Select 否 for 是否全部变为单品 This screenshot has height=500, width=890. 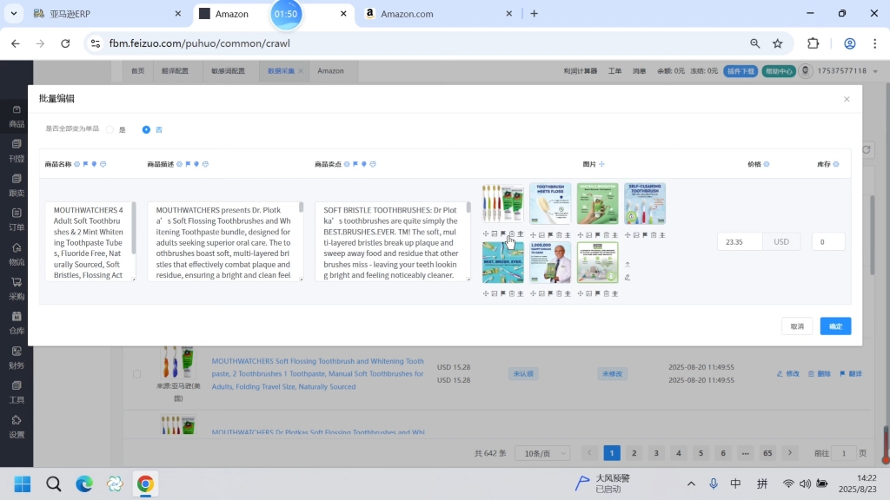coord(146,129)
